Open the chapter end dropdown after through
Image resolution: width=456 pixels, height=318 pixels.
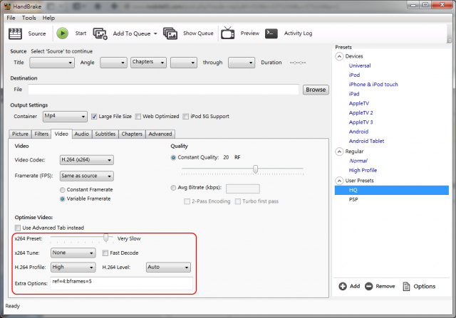coord(242,63)
